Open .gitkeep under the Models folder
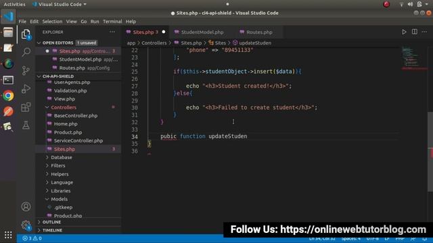Image resolution: width=433 pixels, height=243 pixels. 63,207
